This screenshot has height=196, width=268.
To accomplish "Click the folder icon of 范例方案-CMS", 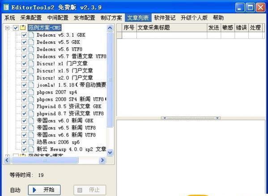I will coord(23,28).
